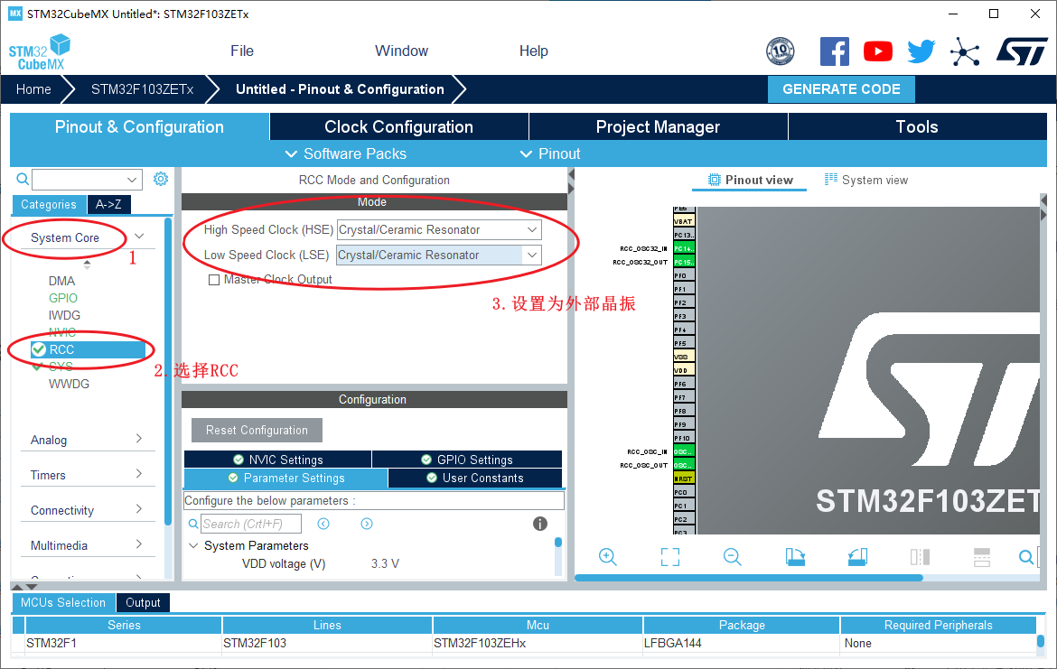Open the Software Packs dropdown
Image resolution: width=1057 pixels, height=669 pixels.
point(346,153)
